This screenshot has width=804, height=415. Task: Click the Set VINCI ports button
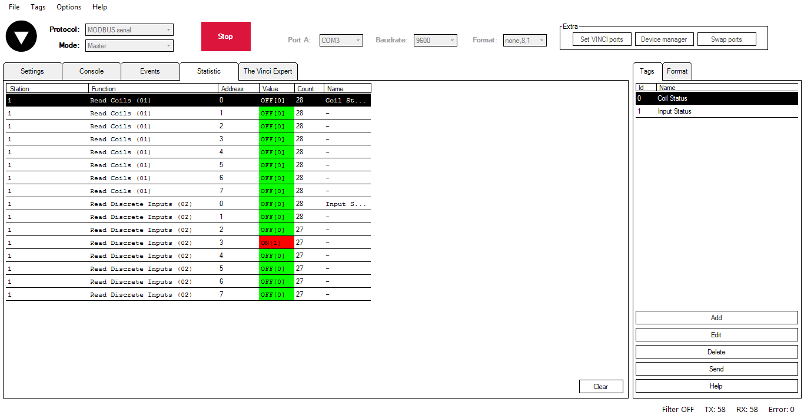[x=602, y=39]
